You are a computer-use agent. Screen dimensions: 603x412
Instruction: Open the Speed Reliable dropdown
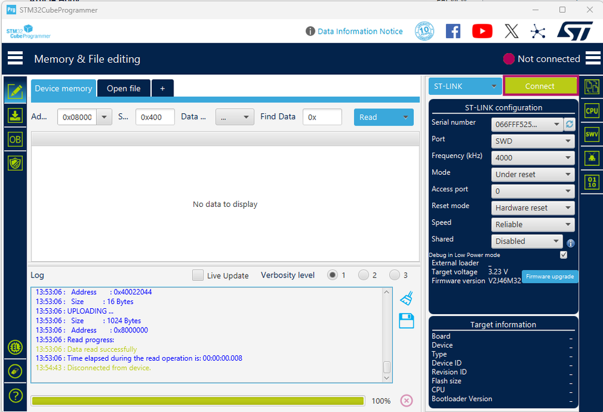533,224
